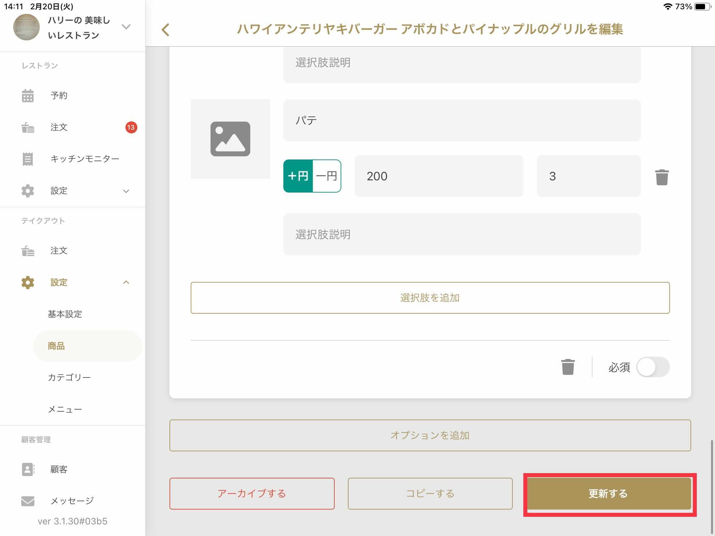Open メッセージ via the envelope icon
Screen dimensions: 715x536
click(x=28, y=501)
